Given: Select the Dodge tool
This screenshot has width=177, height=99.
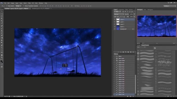Looking at the screenshot, I should pos(2,43).
